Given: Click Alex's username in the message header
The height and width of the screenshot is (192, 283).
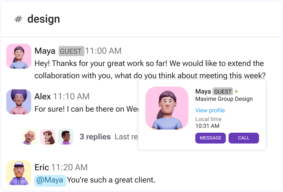Looking at the screenshot, I should [x=43, y=97].
